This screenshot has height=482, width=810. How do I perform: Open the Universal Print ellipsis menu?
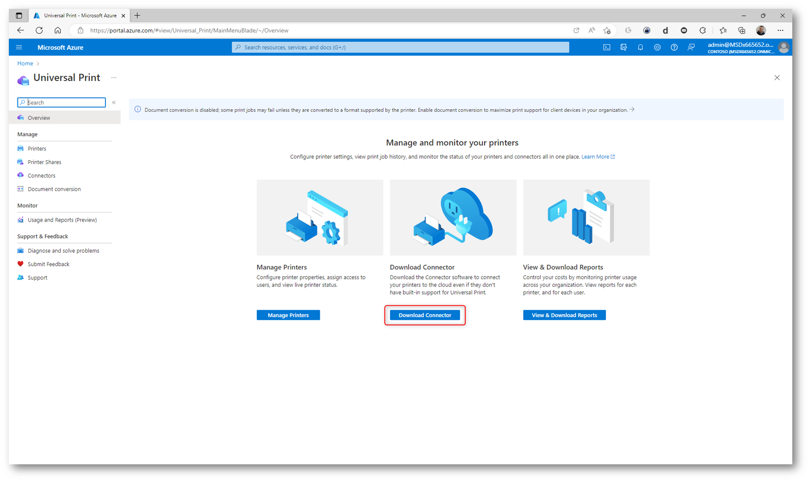pos(114,78)
